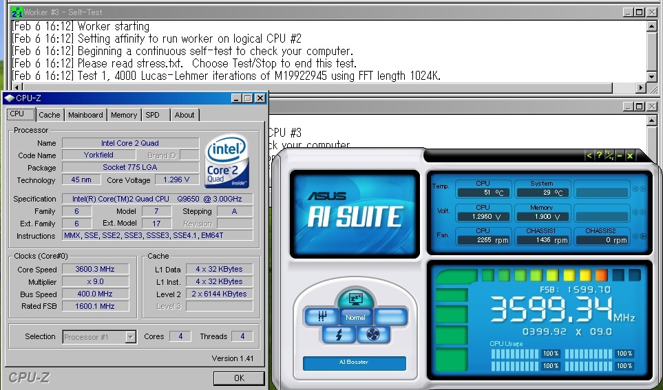Viewport: 663px width, 390px height.
Task: Minimize AI Suite with the green dash icon
Action: (620, 156)
